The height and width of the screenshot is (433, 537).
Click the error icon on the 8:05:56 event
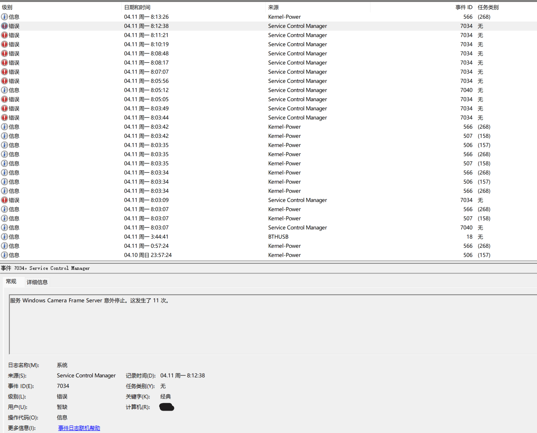[x=5, y=81]
